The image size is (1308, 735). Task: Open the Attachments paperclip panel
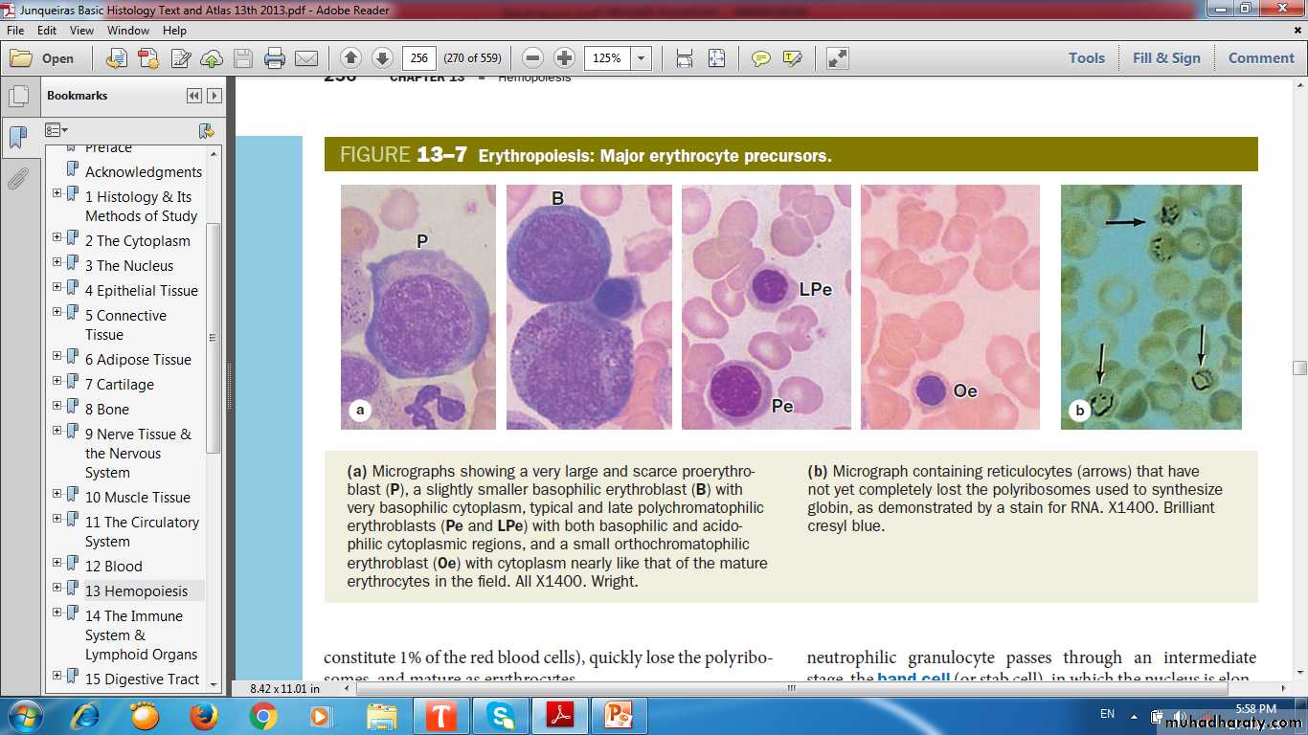coord(17,179)
